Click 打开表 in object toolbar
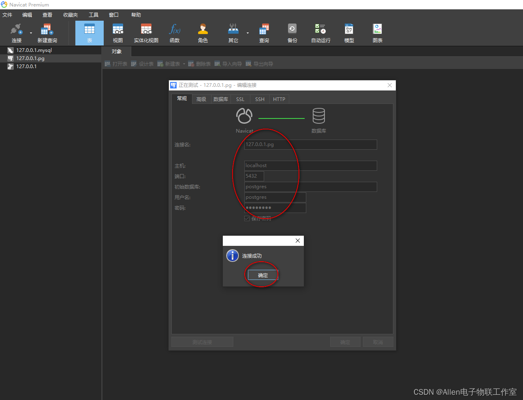Viewport: 523px width, 400px height. click(116, 64)
